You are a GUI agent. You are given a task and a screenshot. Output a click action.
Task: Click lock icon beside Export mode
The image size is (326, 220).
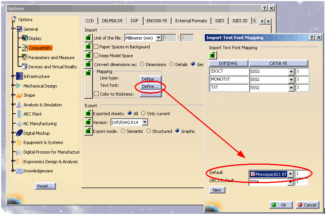click(x=88, y=131)
